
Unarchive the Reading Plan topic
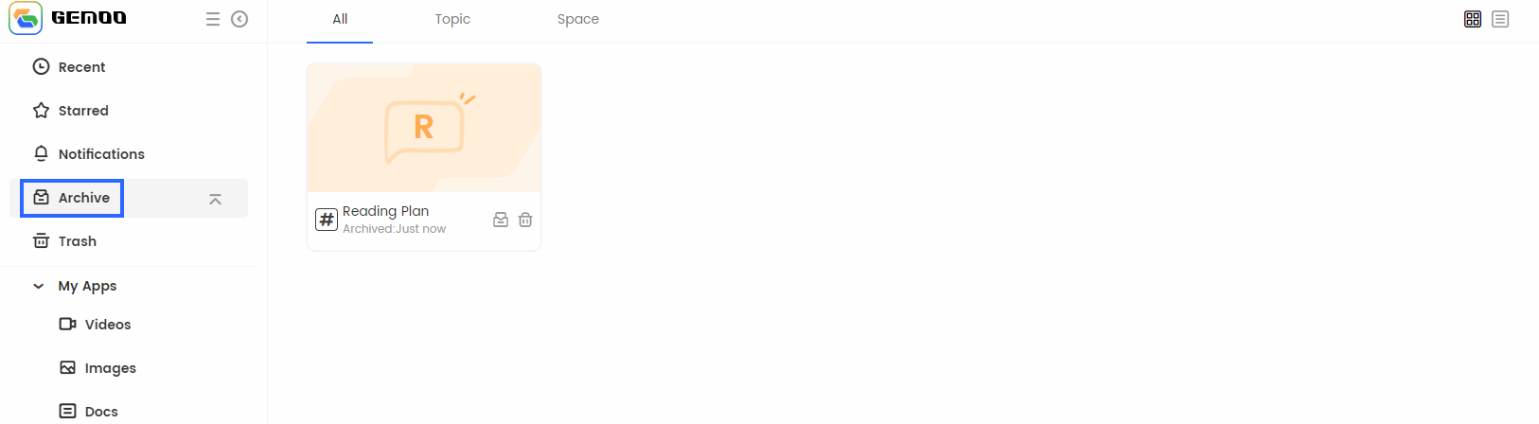coord(501,220)
